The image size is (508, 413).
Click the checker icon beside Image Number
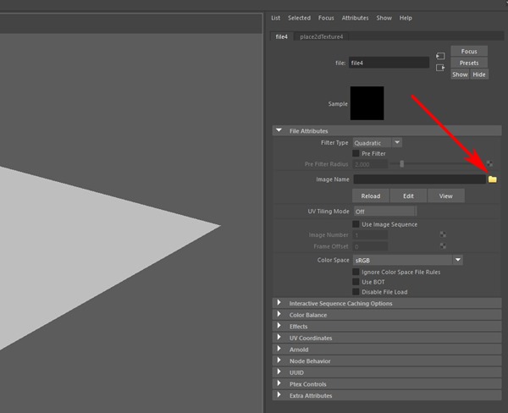pos(443,234)
